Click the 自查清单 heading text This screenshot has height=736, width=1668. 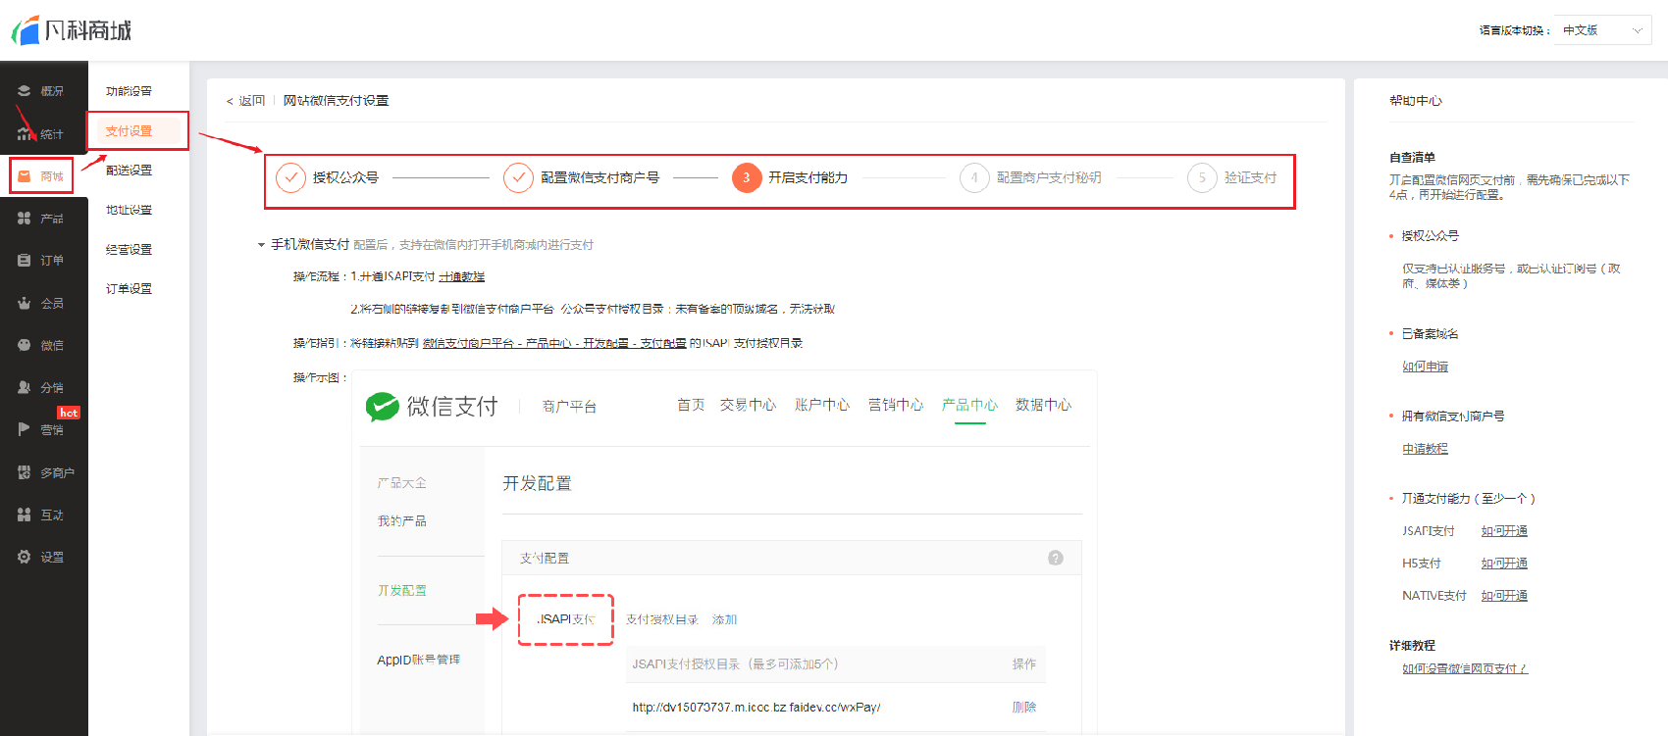click(x=1412, y=158)
